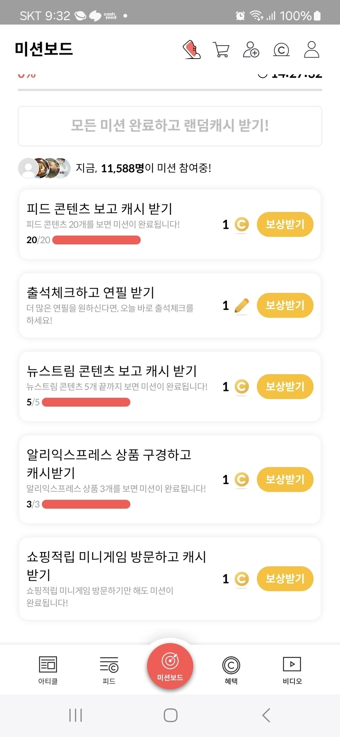Image resolution: width=340 pixels, height=737 pixels.
Task: Open the cash coin icon in header
Action: pos(281,50)
